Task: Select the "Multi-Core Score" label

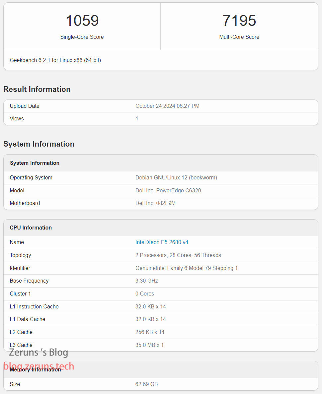Action: pos(239,37)
